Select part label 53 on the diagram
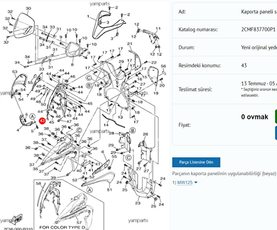Viewport: 277px width, 230px height. [15, 72]
